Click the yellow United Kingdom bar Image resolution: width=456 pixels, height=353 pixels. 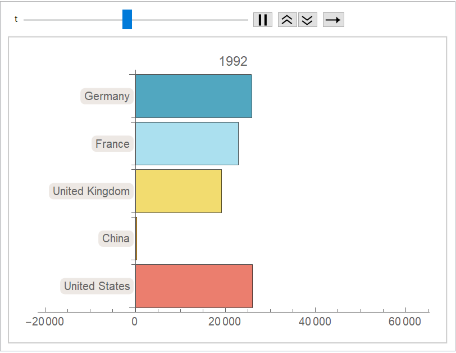pos(178,191)
